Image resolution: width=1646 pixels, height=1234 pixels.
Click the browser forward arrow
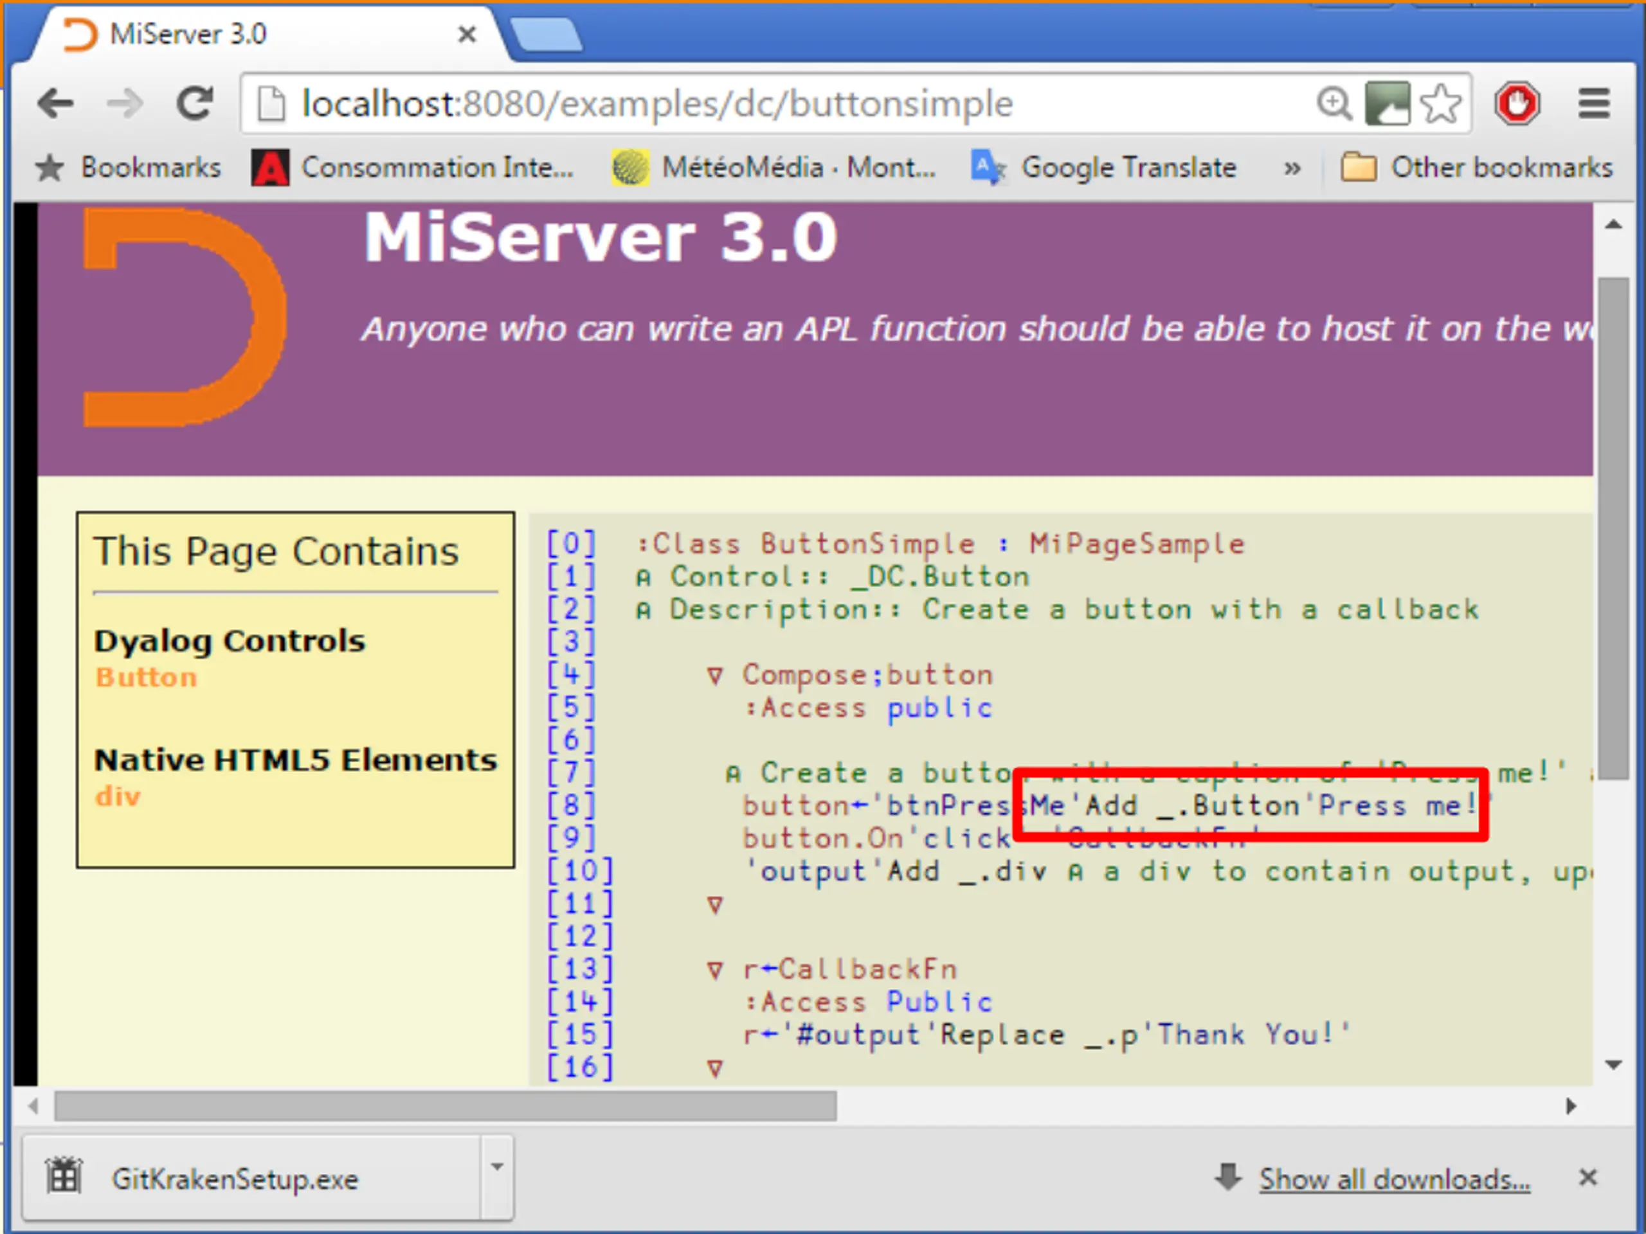pyautogui.click(x=125, y=103)
